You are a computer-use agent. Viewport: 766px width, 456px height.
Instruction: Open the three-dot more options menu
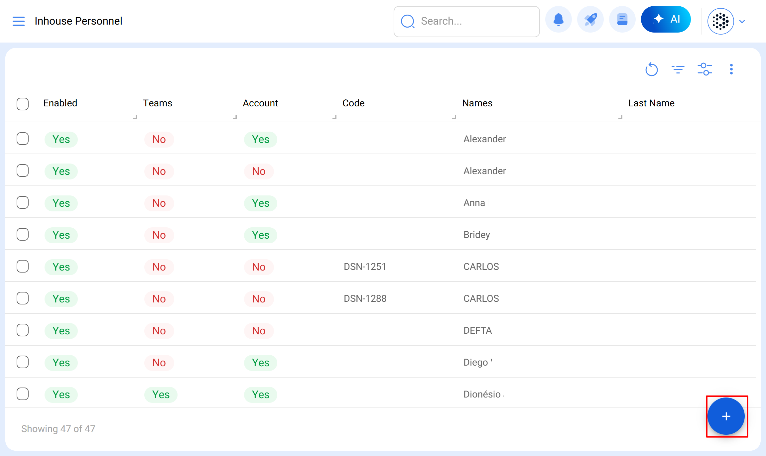pos(731,69)
